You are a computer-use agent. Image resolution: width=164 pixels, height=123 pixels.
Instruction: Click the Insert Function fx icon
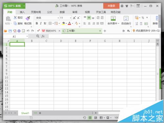point(43,36)
